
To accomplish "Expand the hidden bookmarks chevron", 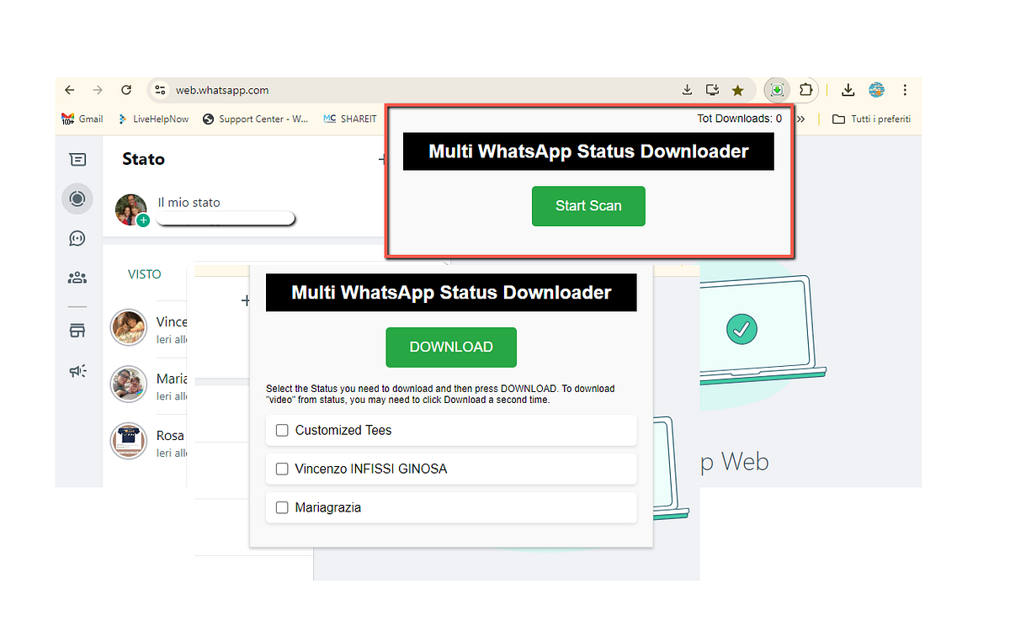I will coord(801,119).
